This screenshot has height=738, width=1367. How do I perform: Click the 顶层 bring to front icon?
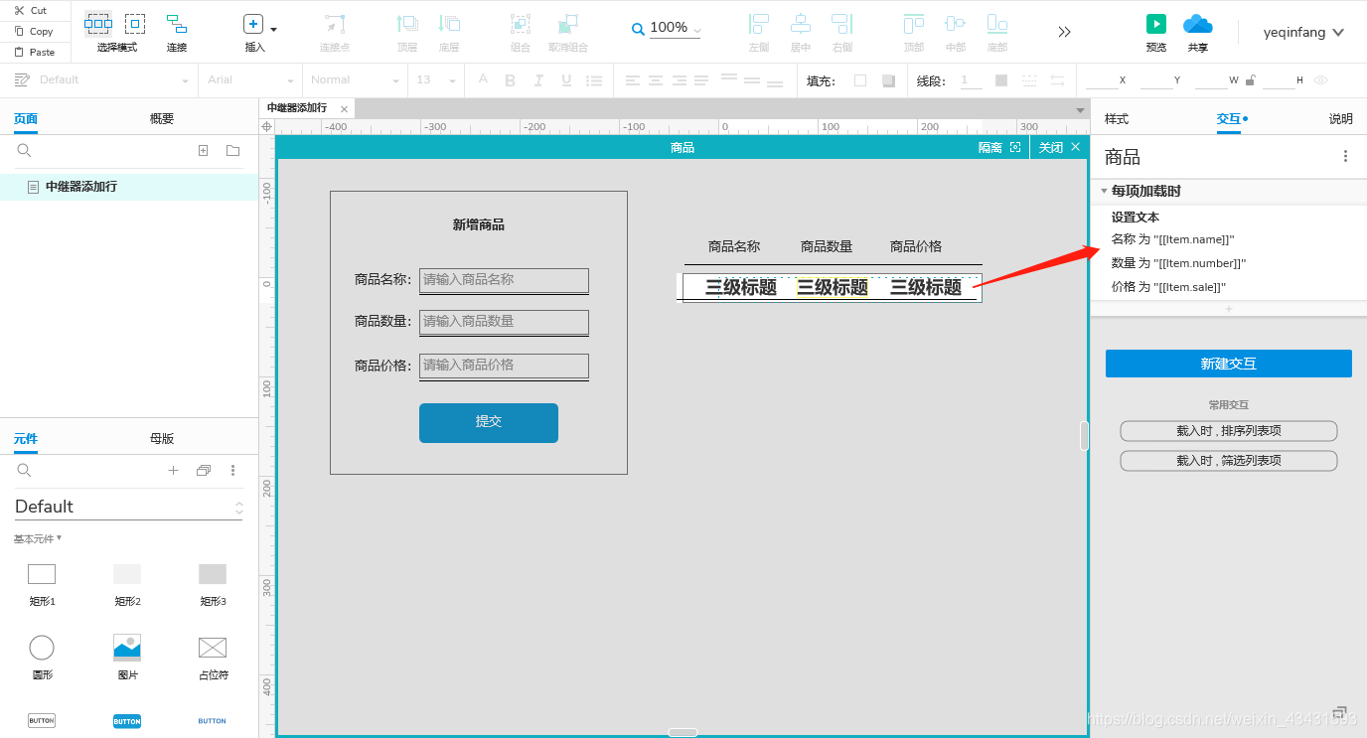pos(407,24)
